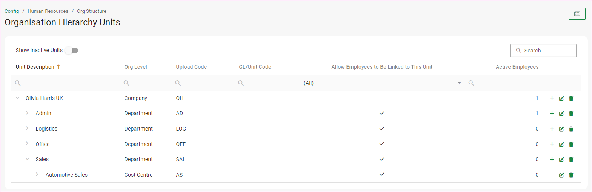The image size is (592, 192).
Task: Collapse the Olivia Harris UK tree node
Action: pyautogui.click(x=17, y=98)
